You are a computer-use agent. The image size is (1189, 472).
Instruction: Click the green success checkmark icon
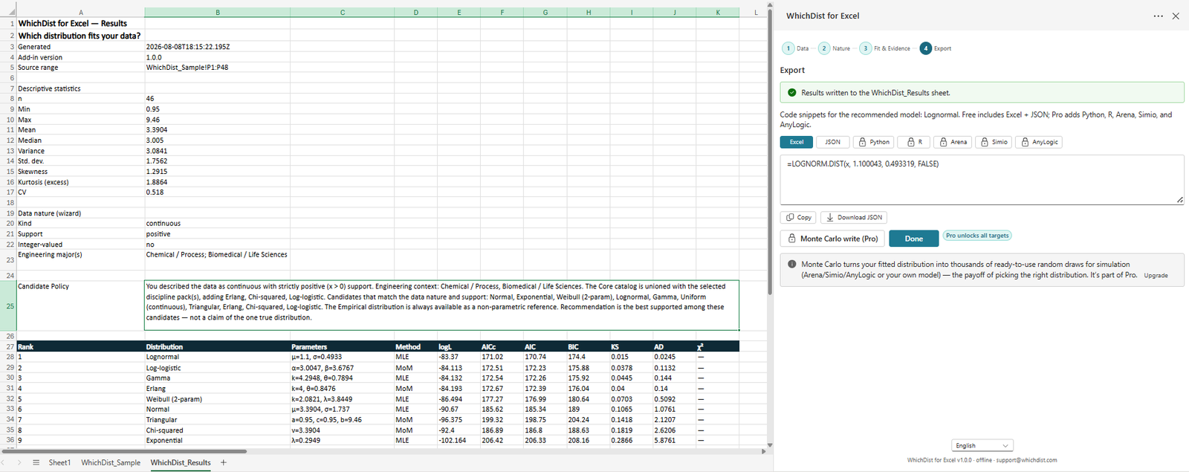point(791,93)
